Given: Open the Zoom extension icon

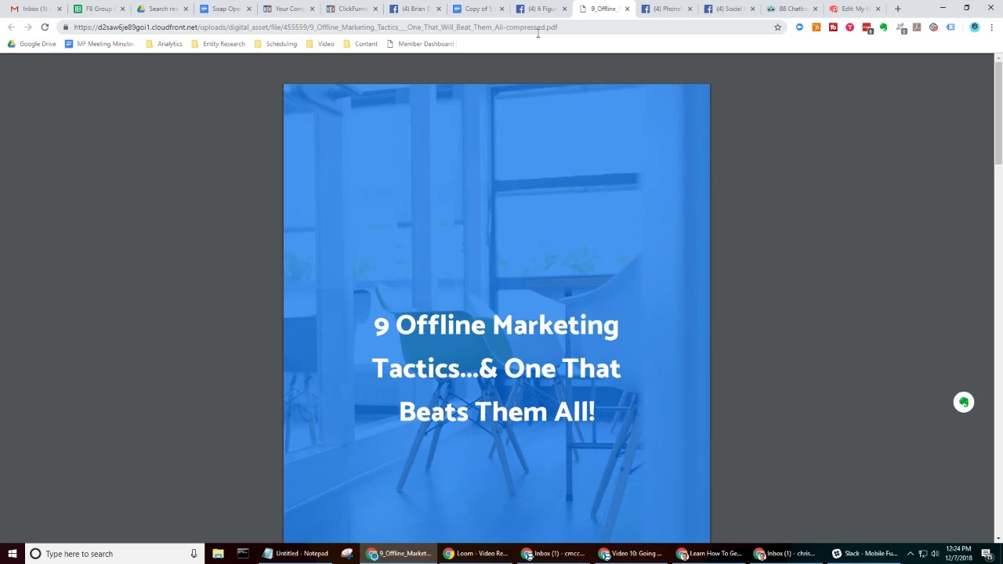Looking at the screenshot, I should pos(799,27).
